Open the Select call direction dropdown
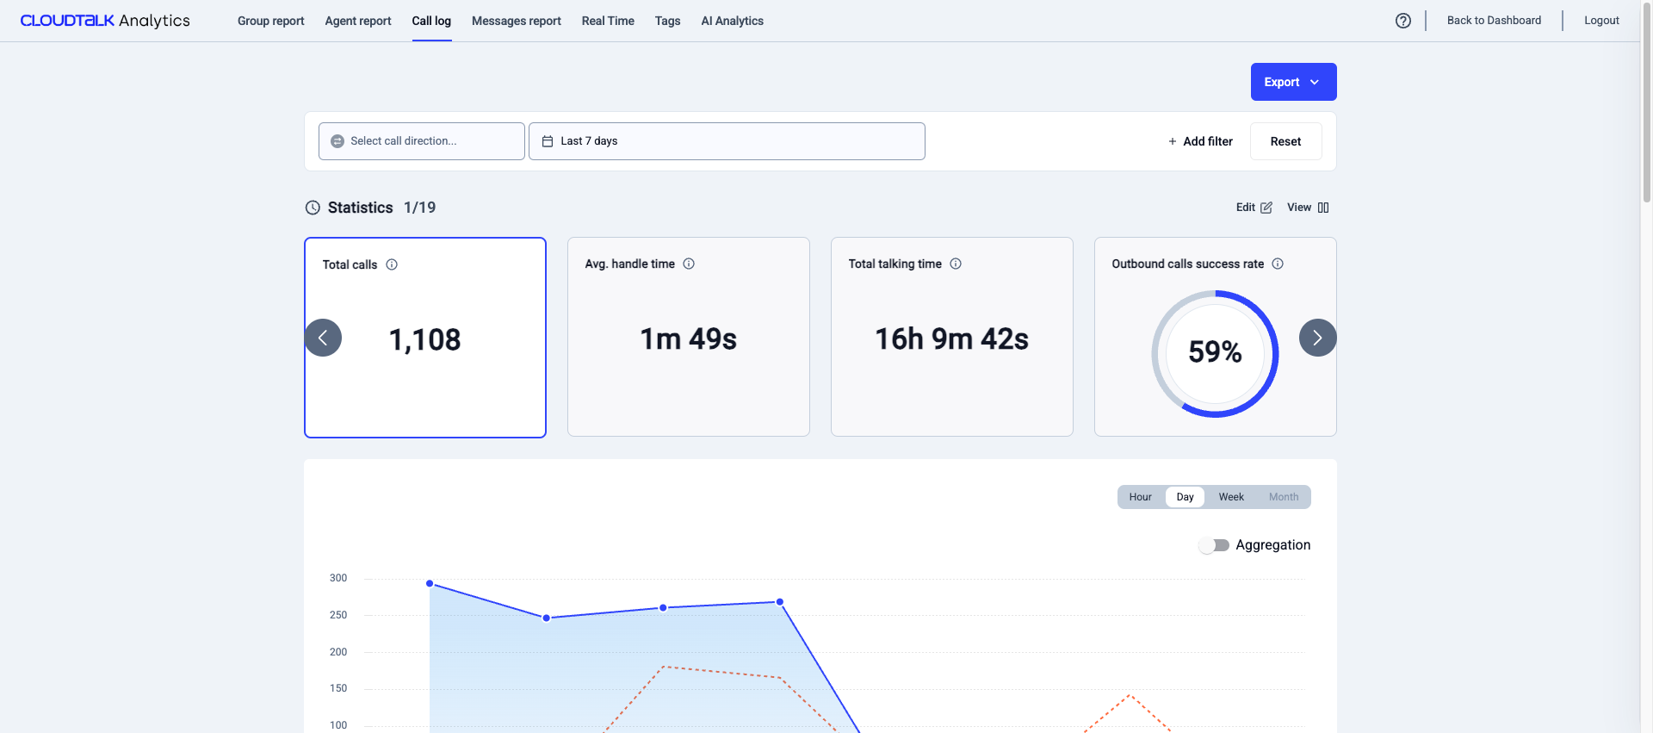The image size is (1653, 733). click(x=422, y=141)
